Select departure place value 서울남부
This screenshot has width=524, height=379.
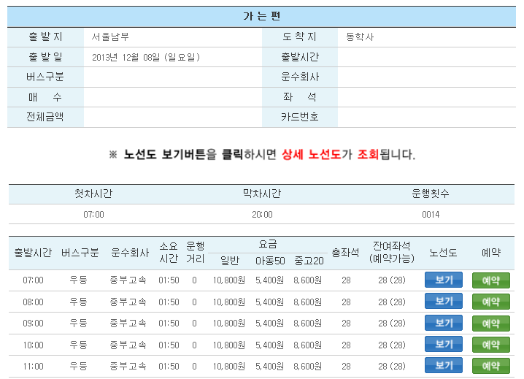(x=110, y=37)
